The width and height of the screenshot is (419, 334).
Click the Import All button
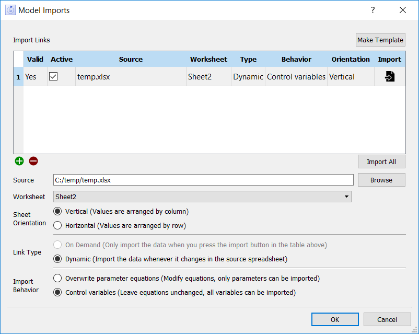pyautogui.click(x=381, y=162)
